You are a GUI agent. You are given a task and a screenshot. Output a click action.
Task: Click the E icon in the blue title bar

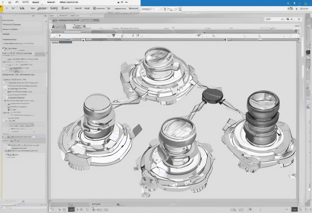[x=294, y=3]
